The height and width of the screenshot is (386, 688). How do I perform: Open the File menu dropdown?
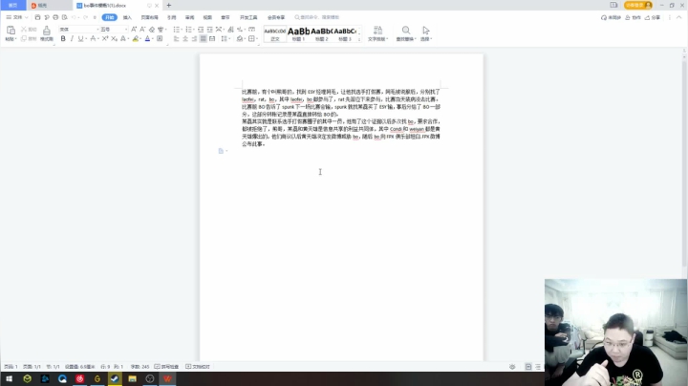(17, 17)
